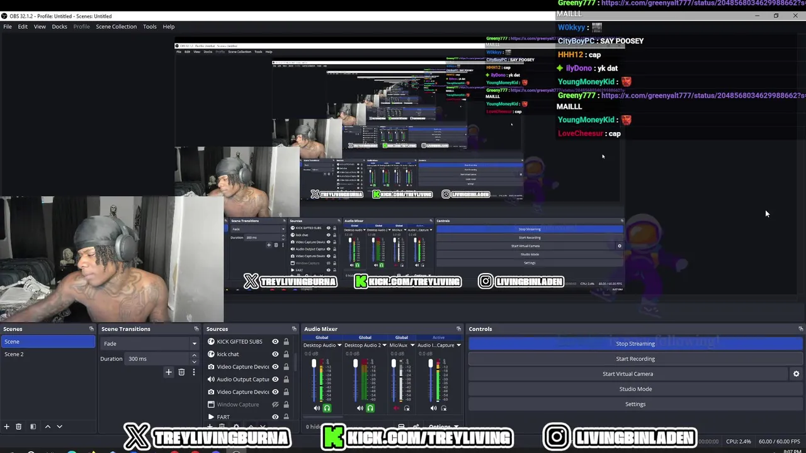
Task: Click Start Recording button
Action: click(635, 359)
